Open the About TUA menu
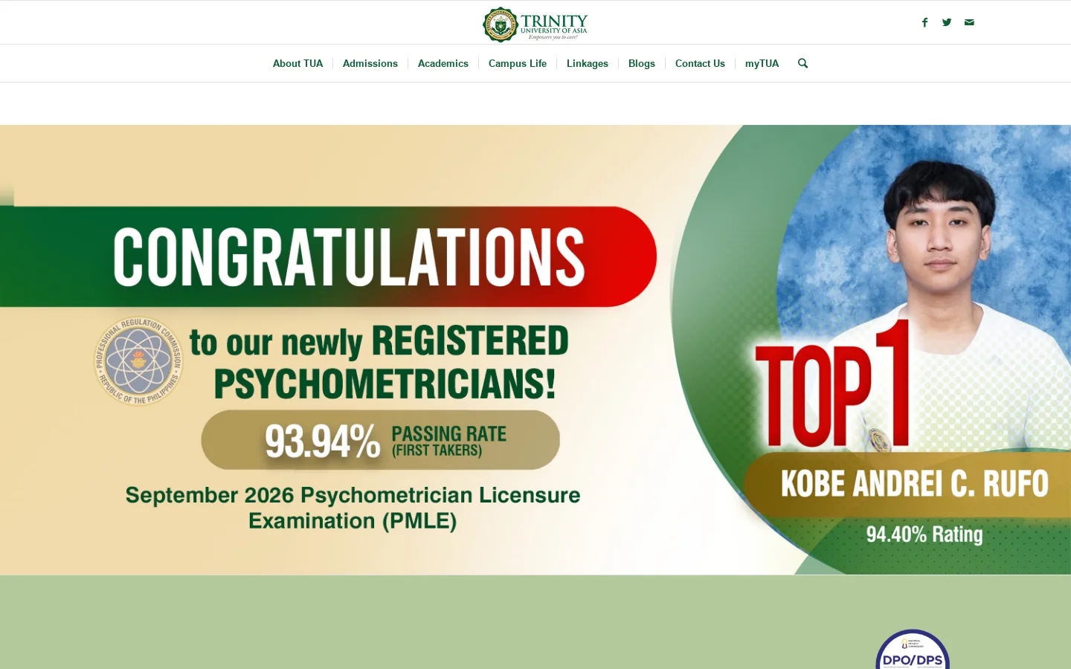 [x=297, y=63]
